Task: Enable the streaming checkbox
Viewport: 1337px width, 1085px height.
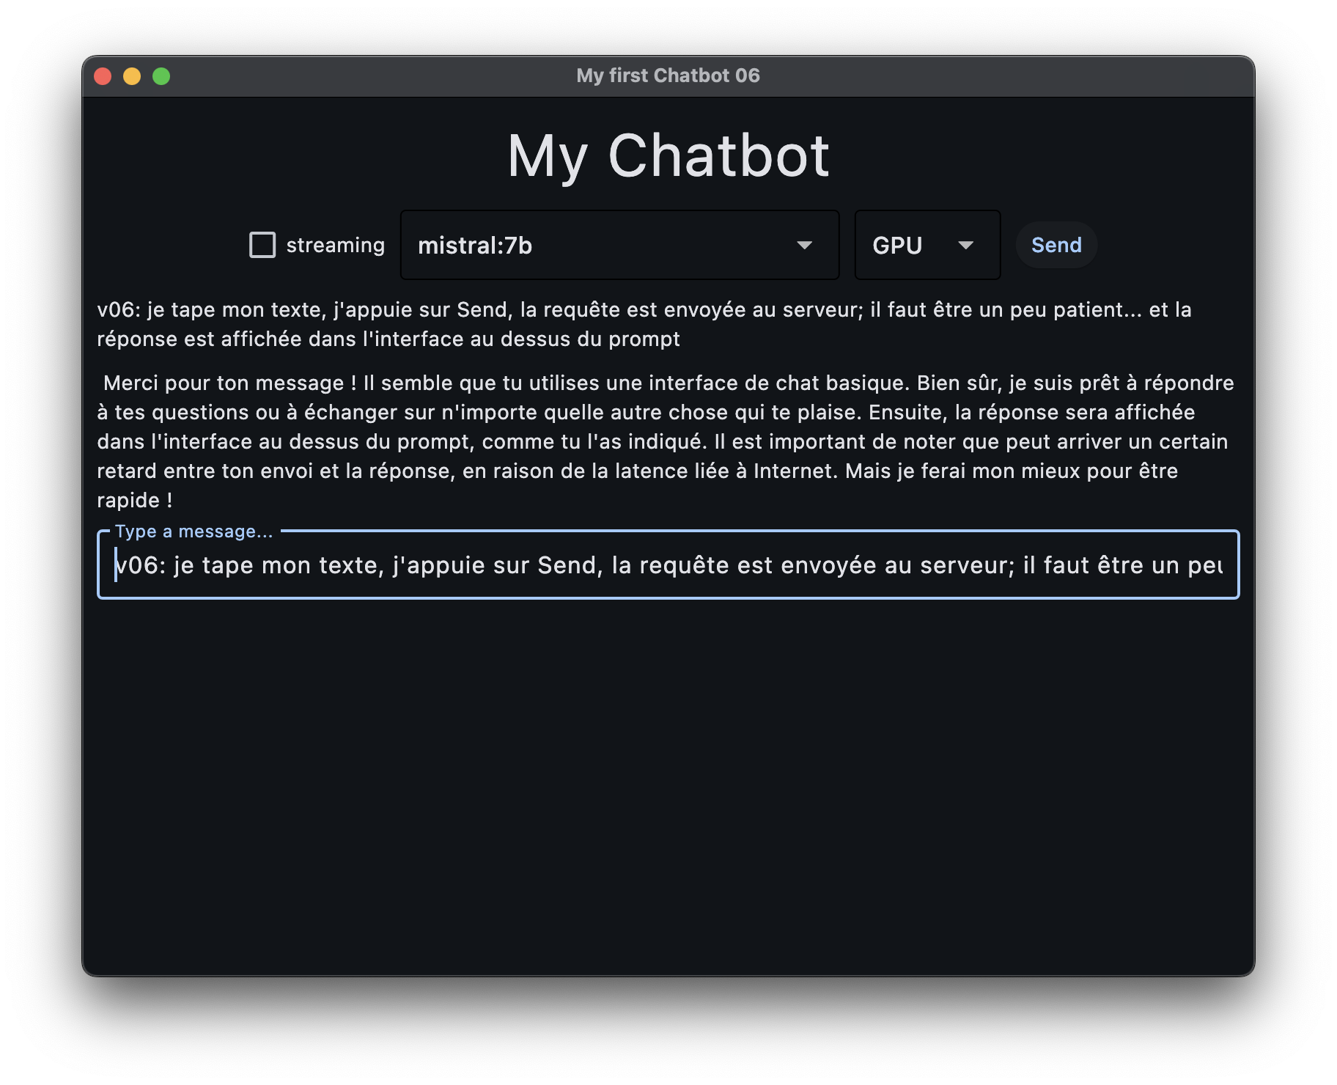Action: click(262, 245)
